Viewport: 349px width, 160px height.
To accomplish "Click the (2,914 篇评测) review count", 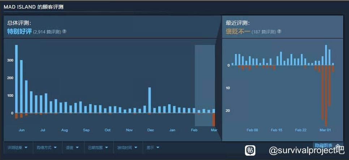I will pos(47,32).
